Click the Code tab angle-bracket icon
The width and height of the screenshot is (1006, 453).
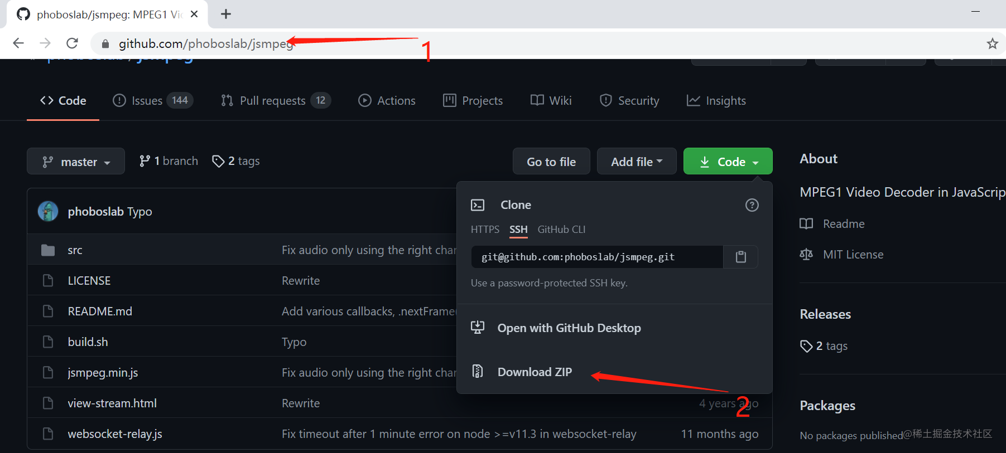tap(47, 100)
